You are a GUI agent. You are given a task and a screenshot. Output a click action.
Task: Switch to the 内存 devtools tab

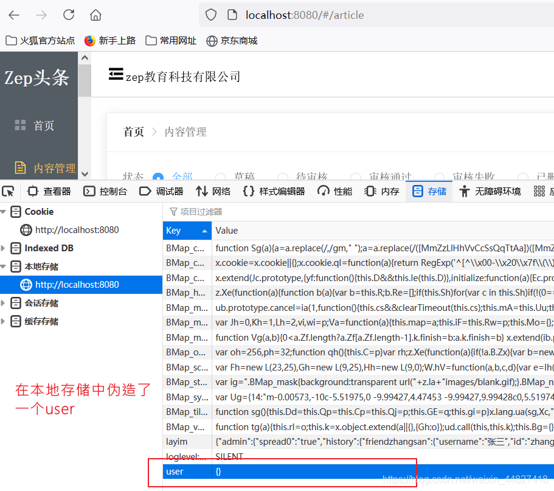click(381, 191)
